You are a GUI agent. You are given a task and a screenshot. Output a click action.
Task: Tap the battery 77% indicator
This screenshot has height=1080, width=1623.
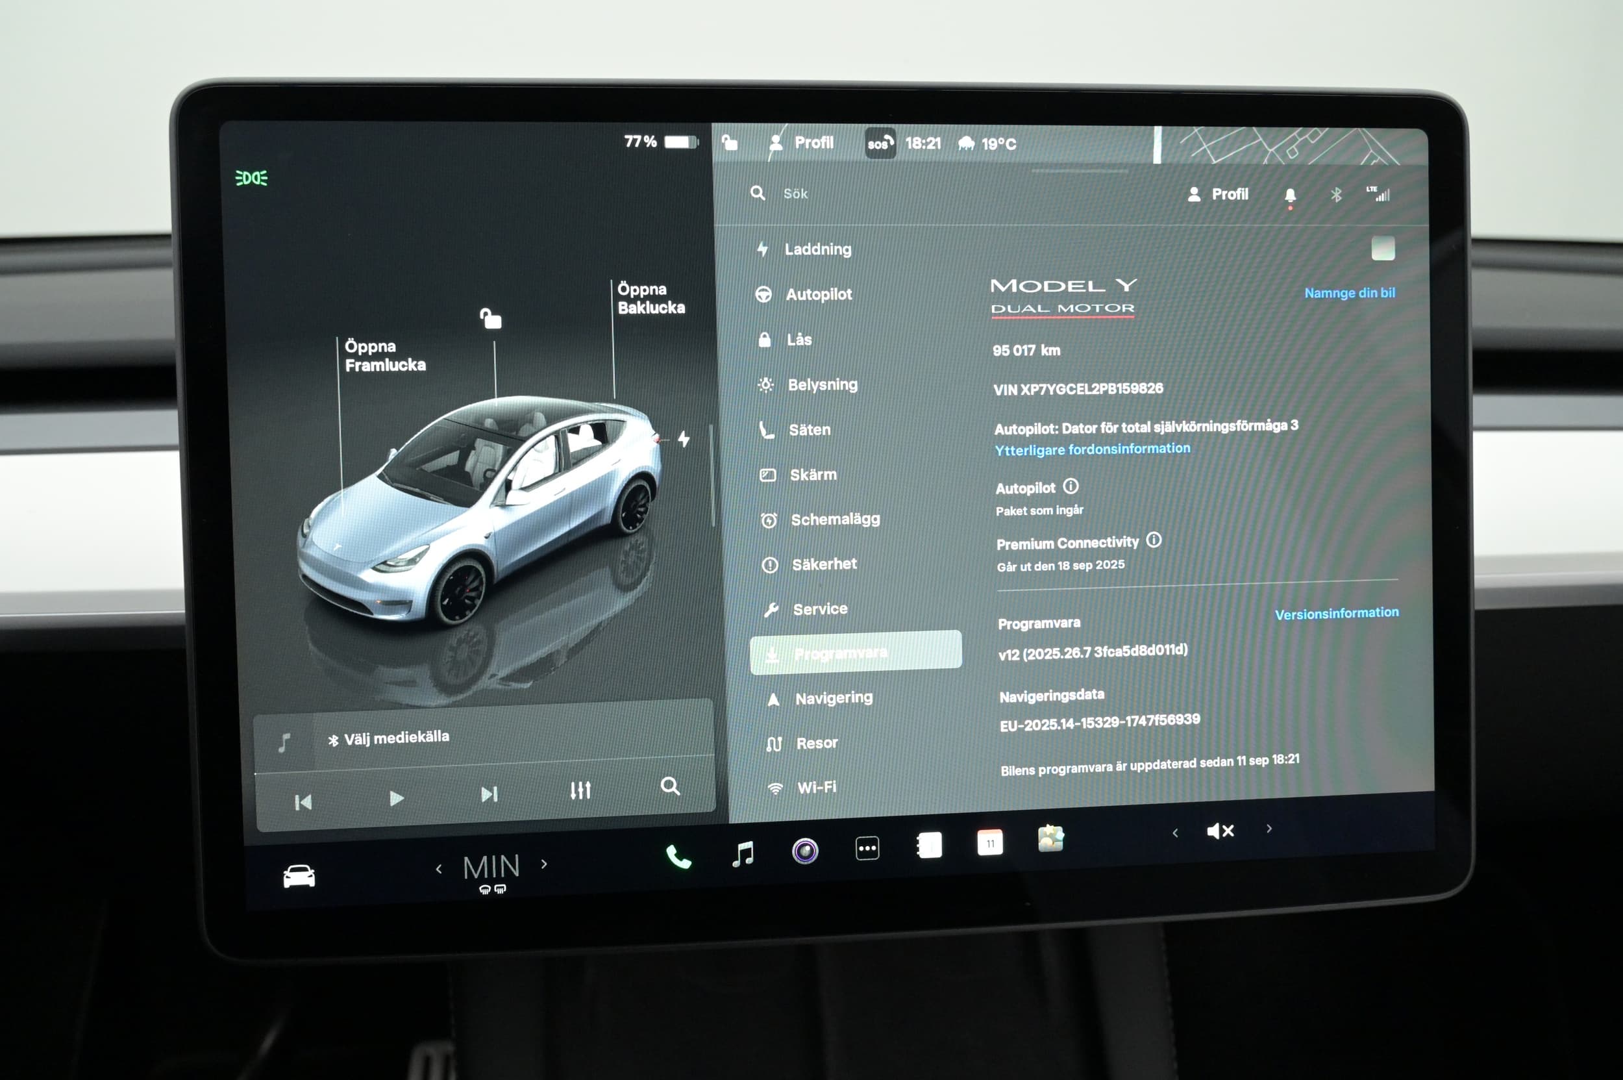pos(661,141)
